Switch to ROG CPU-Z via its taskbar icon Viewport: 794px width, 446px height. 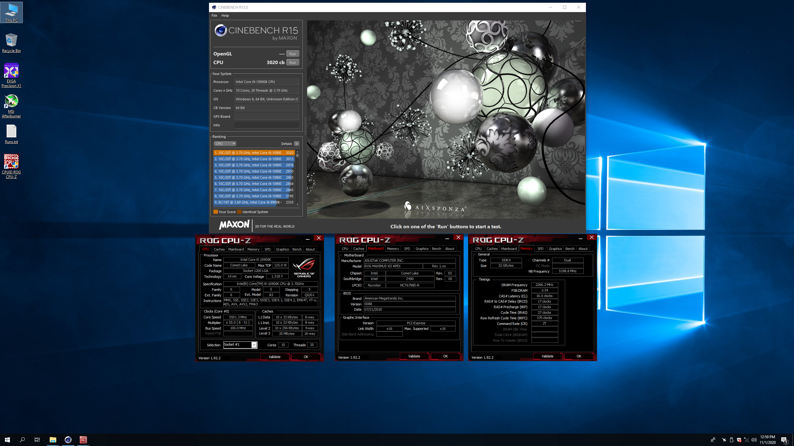pyautogui.click(x=83, y=439)
